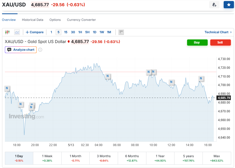This screenshot has width=235, height=168.
Task: Select the 6 Months range
Action: coord(132,158)
